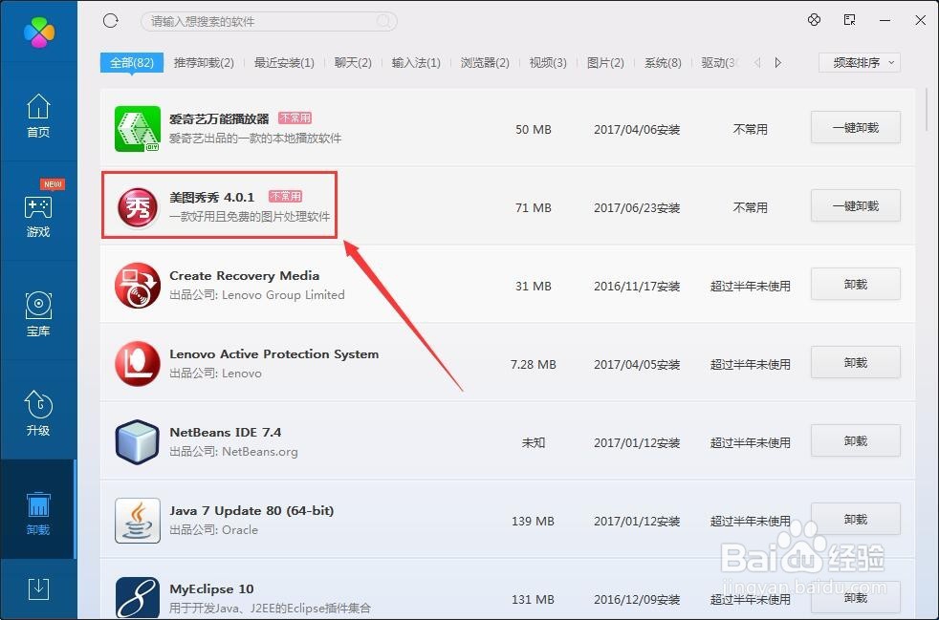Click the colorful clover app logo
The width and height of the screenshot is (939, 620).
coord(39,32)
